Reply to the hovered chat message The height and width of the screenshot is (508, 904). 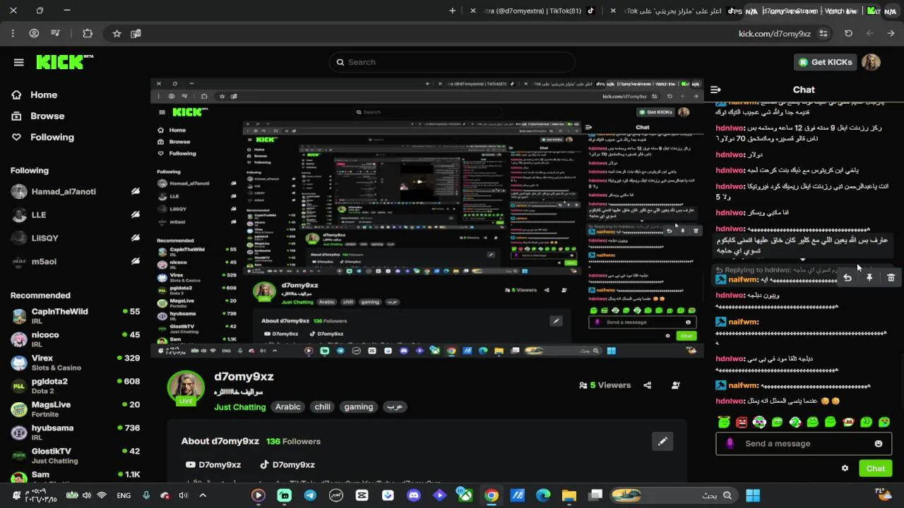847,278
